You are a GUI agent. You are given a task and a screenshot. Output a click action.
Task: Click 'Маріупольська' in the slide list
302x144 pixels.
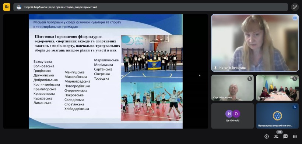[106, 60]
